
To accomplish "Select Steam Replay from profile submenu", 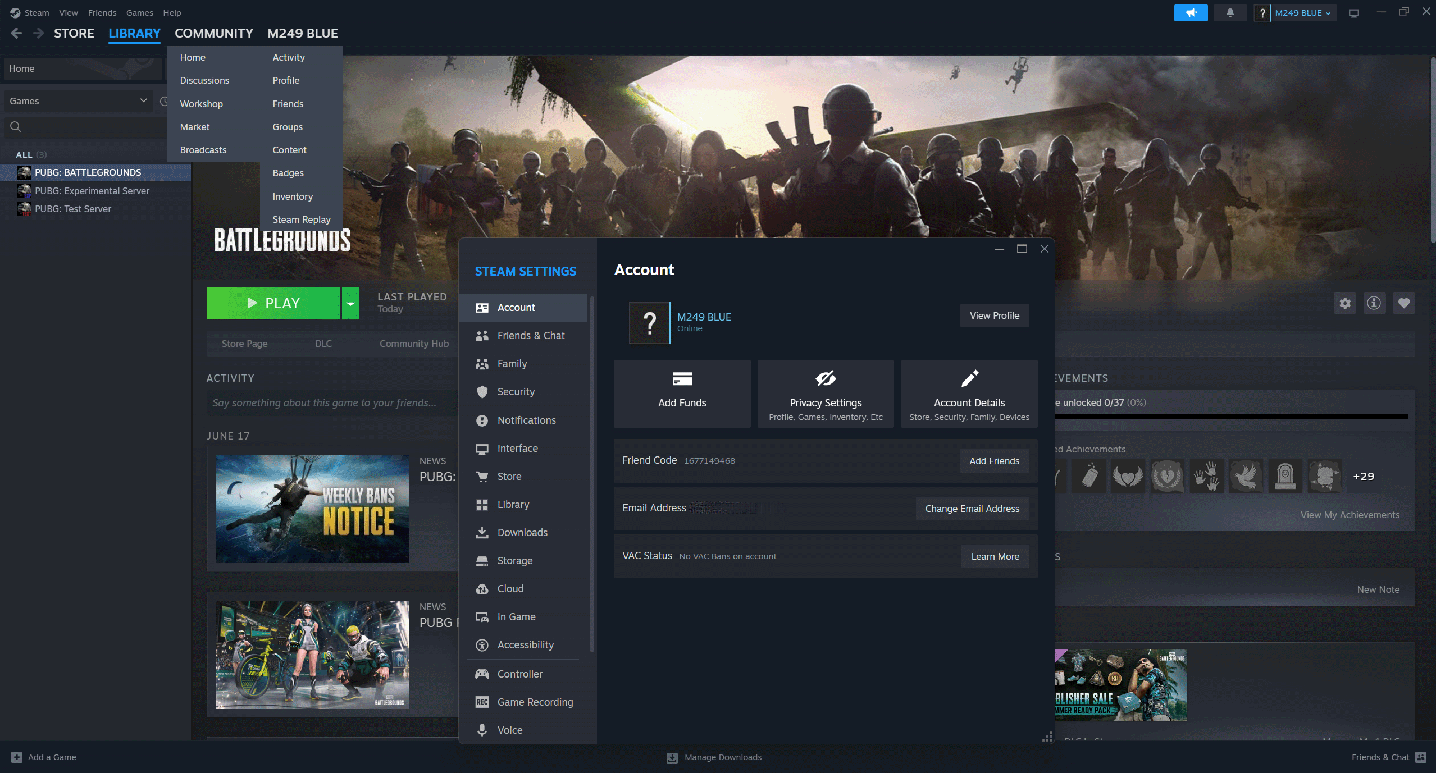I will coord(302,219).
